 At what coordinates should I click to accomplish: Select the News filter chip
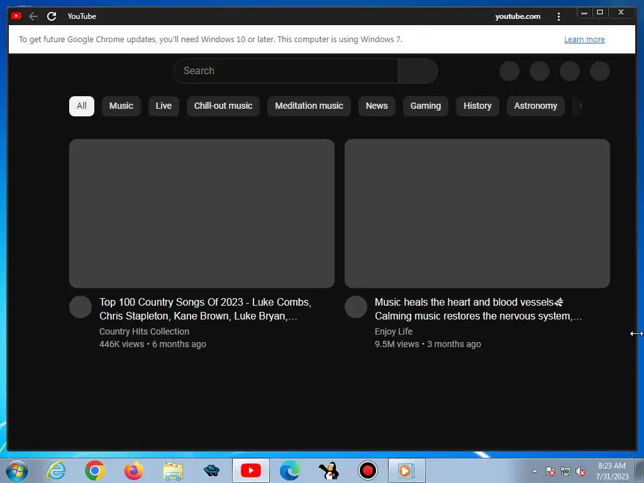coord(377,106)
